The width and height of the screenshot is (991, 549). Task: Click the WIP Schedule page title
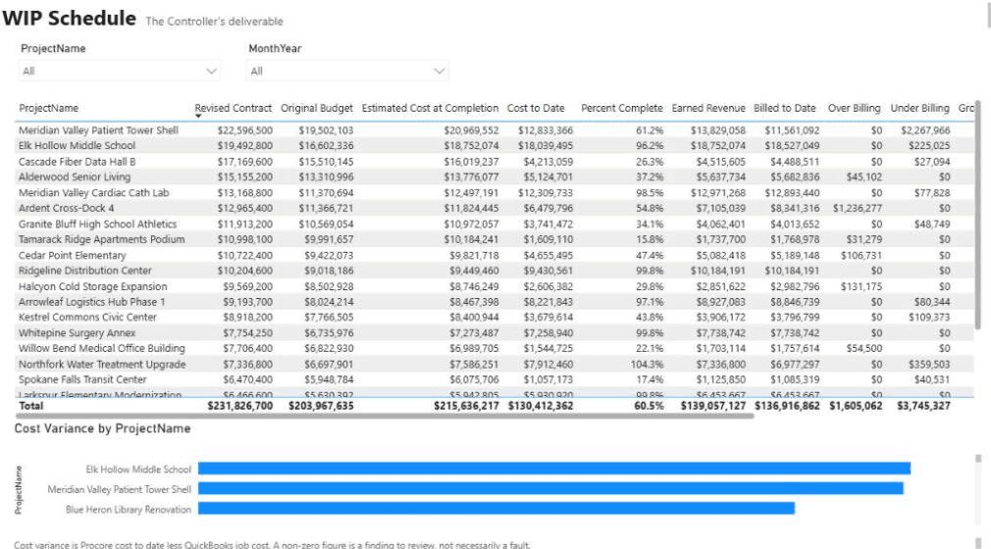coord(69,18)
